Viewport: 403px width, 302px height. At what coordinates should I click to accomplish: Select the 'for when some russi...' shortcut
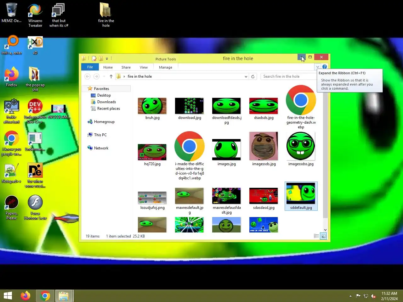[x=35, y=175]
